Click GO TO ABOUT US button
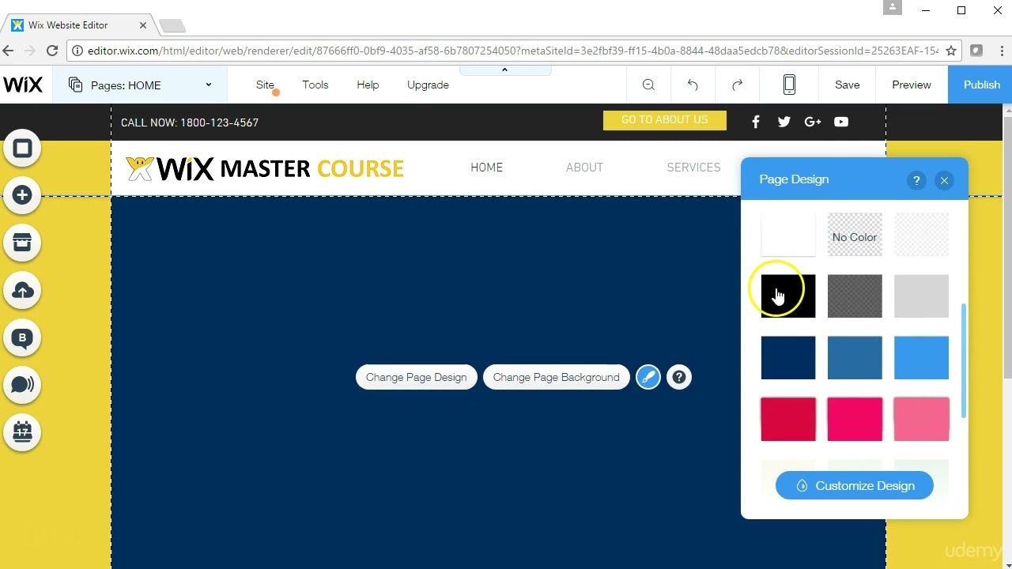Screen dimensions: 1012x569 click(665, 120)
